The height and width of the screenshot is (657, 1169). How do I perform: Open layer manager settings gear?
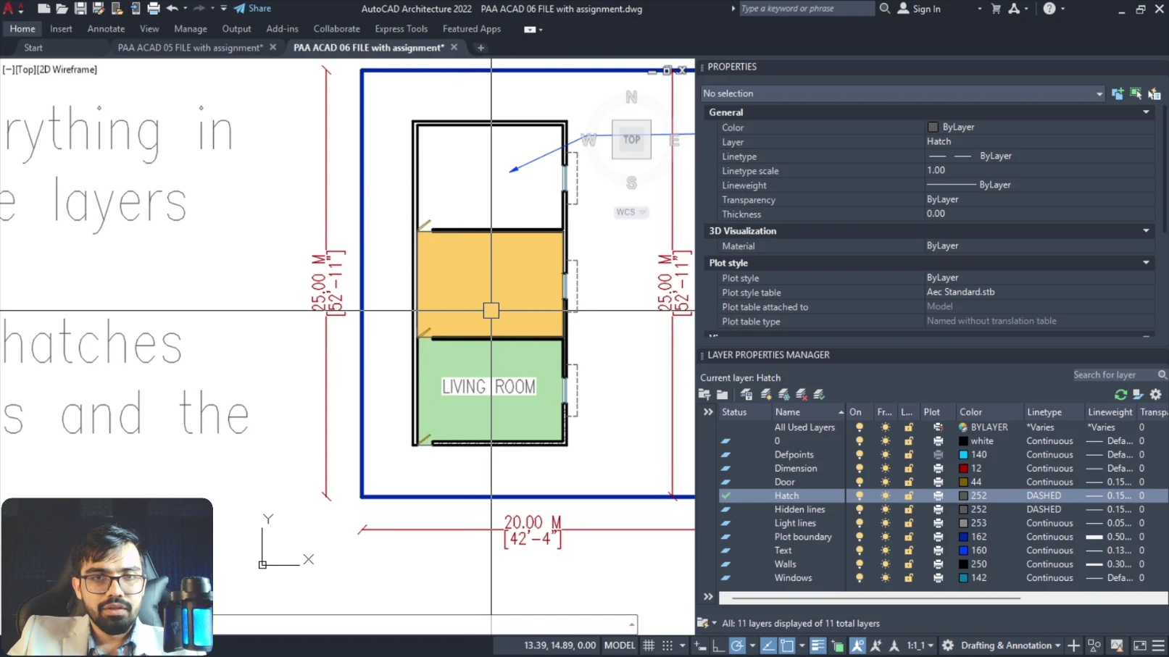point(1156,395)
